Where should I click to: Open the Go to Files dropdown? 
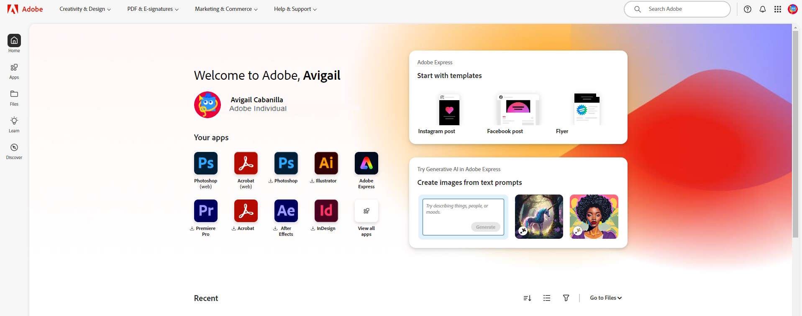pos(606,298)
